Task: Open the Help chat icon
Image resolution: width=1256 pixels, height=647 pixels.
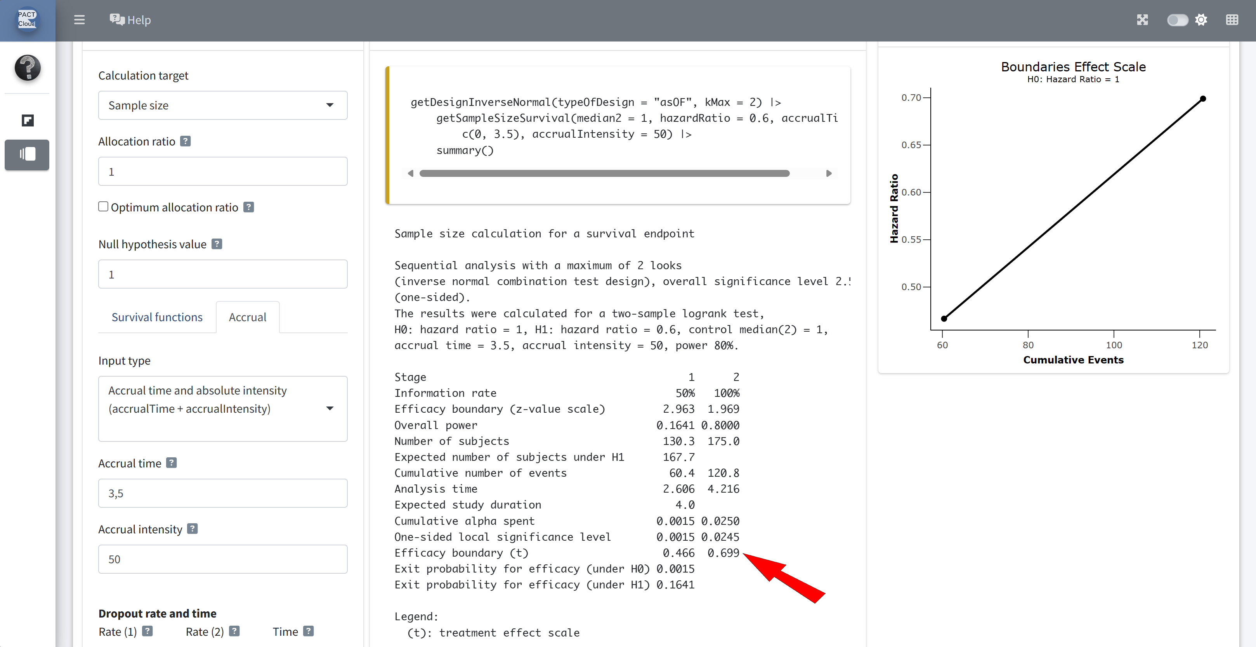Action: [x=116, y=19]
